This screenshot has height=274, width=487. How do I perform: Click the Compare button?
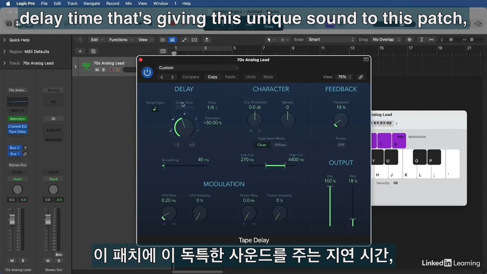(x=191, y=77)
